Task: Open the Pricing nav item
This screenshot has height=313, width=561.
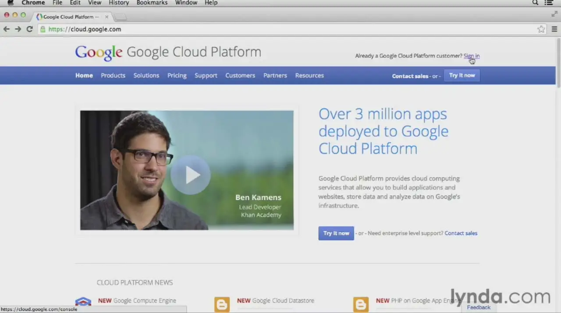Action: (177, 75)
